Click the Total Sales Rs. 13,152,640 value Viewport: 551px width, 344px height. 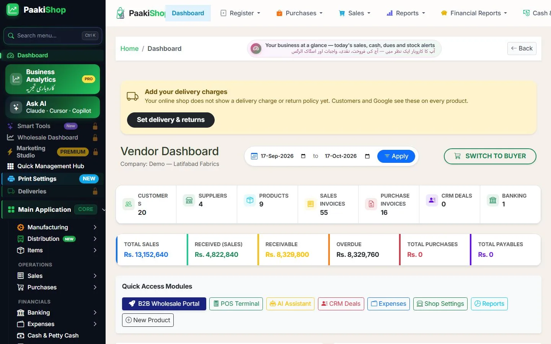pos(146,255)
